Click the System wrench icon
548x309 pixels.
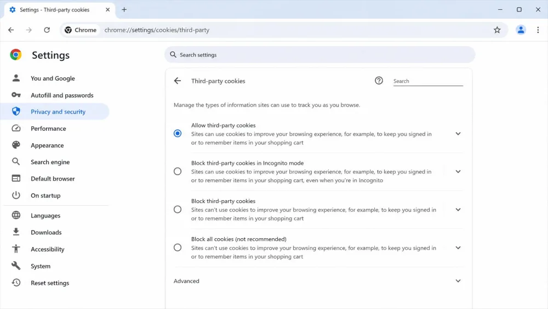click(16, 266)
